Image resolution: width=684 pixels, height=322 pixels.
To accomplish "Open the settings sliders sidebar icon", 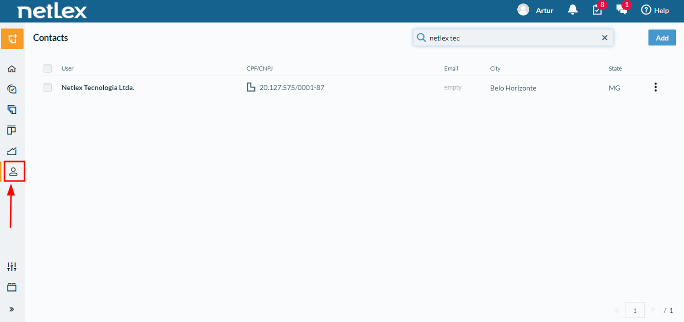I will [12, 267].
